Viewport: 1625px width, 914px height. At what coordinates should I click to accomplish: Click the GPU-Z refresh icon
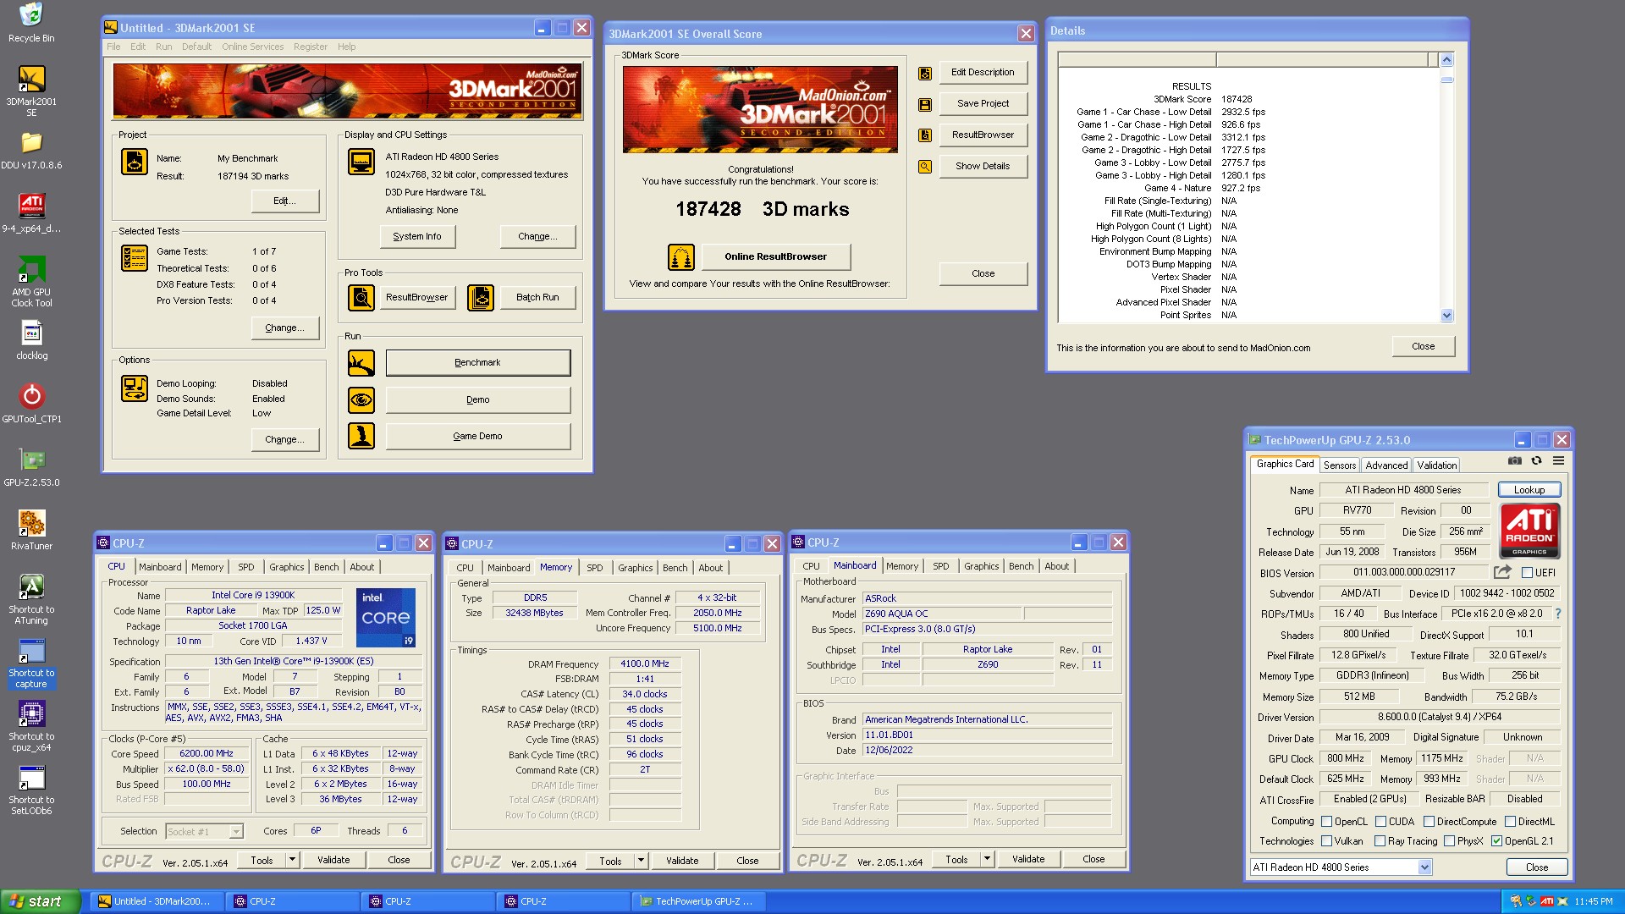pos(1536,460)
